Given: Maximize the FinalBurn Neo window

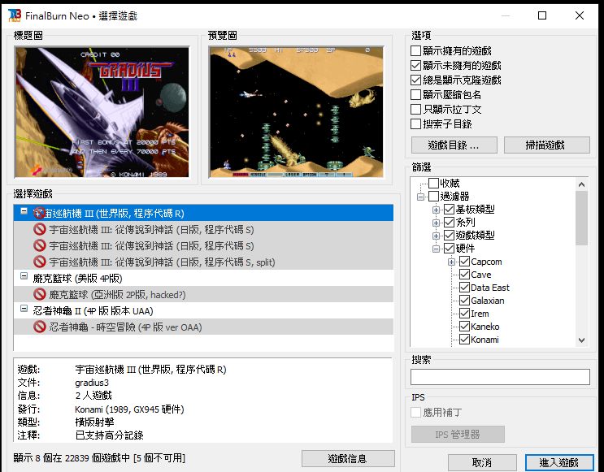Looking at the screenshot, I should click(542, 15).
